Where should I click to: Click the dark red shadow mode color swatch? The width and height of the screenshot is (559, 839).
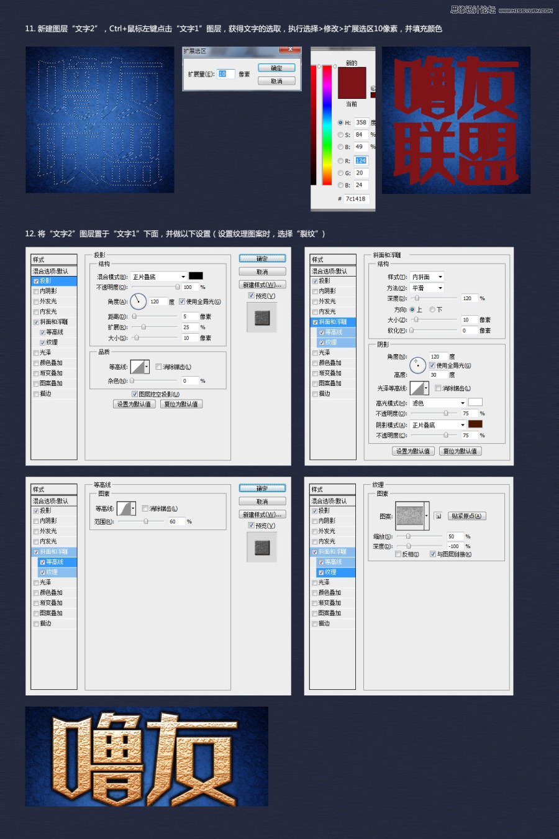pyautogui.click(x=475, y=424)
